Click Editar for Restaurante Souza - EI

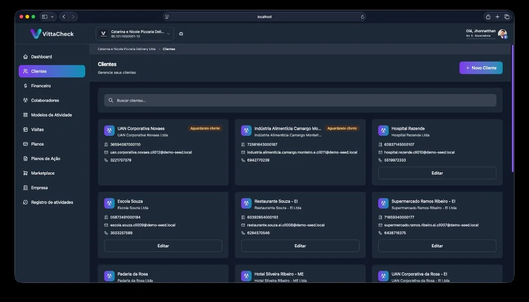(300, 246)
